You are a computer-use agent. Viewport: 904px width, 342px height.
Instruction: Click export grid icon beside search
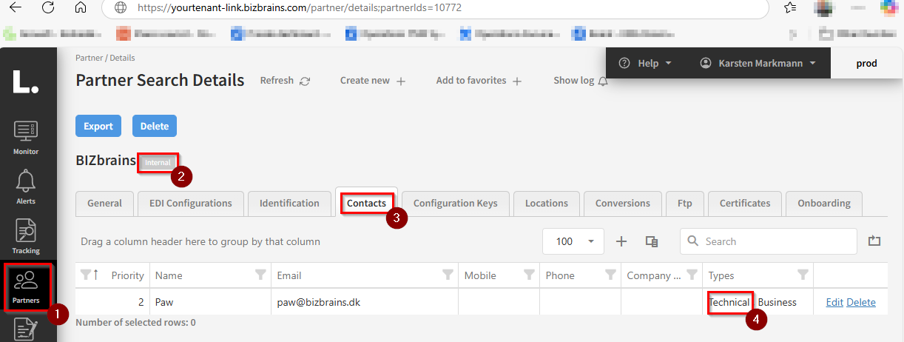point(874,241)
